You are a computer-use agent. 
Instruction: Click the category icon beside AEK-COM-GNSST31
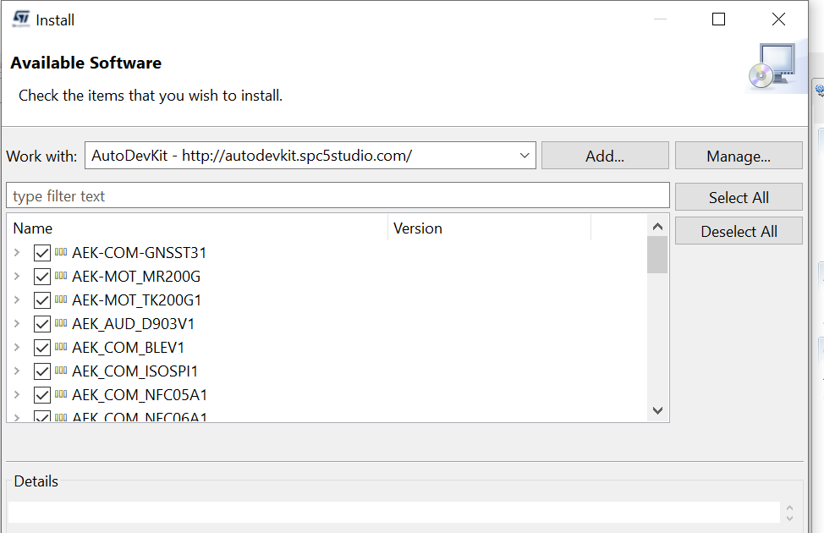61,252
